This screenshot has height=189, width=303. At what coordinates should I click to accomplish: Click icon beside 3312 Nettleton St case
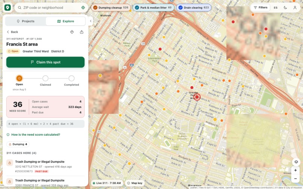[10, 163]
